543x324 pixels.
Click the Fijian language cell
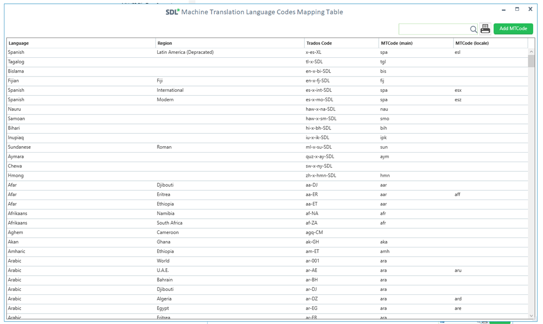tap(13, 81)
